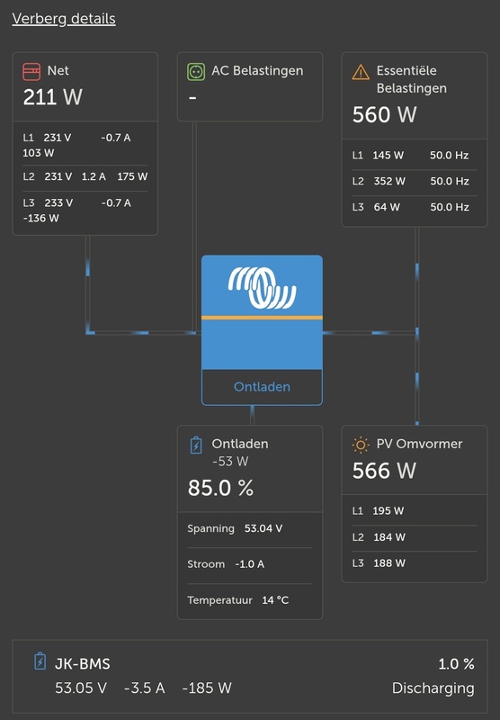Select the 'JK-BMS' device name
Image resolution: width=500 pixels, height=720 pixels.
pyautogui.click(x=83, y=664)
